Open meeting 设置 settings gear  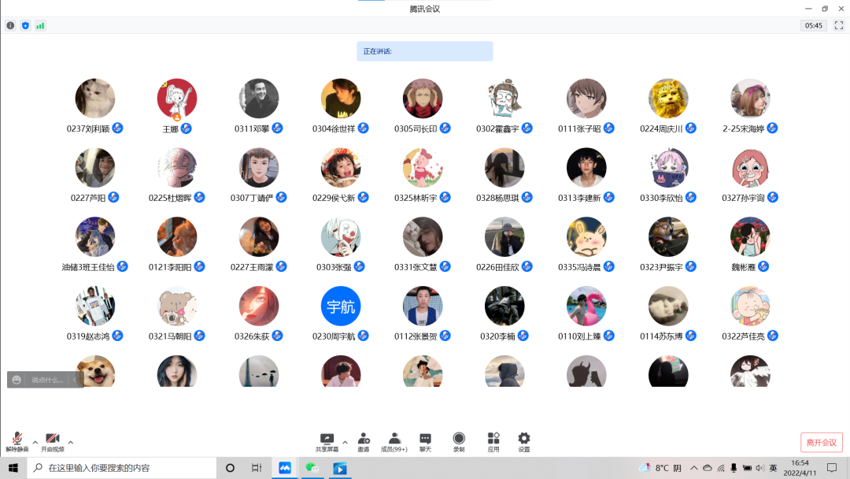pyautogui.click(x=524, y=441)
